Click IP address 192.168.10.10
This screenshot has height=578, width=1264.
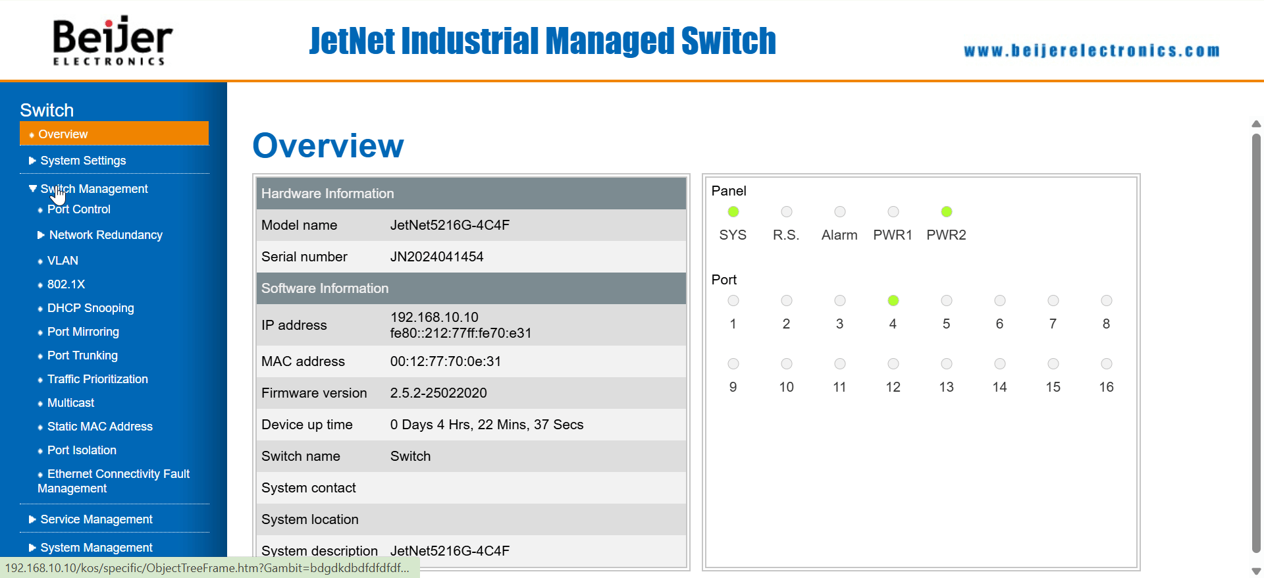coord(434,317)
